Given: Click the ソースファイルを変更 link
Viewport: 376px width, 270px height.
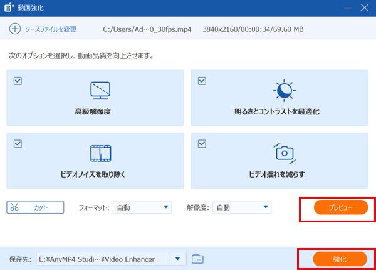Looking at the screenshot, I should pos(50,29).
